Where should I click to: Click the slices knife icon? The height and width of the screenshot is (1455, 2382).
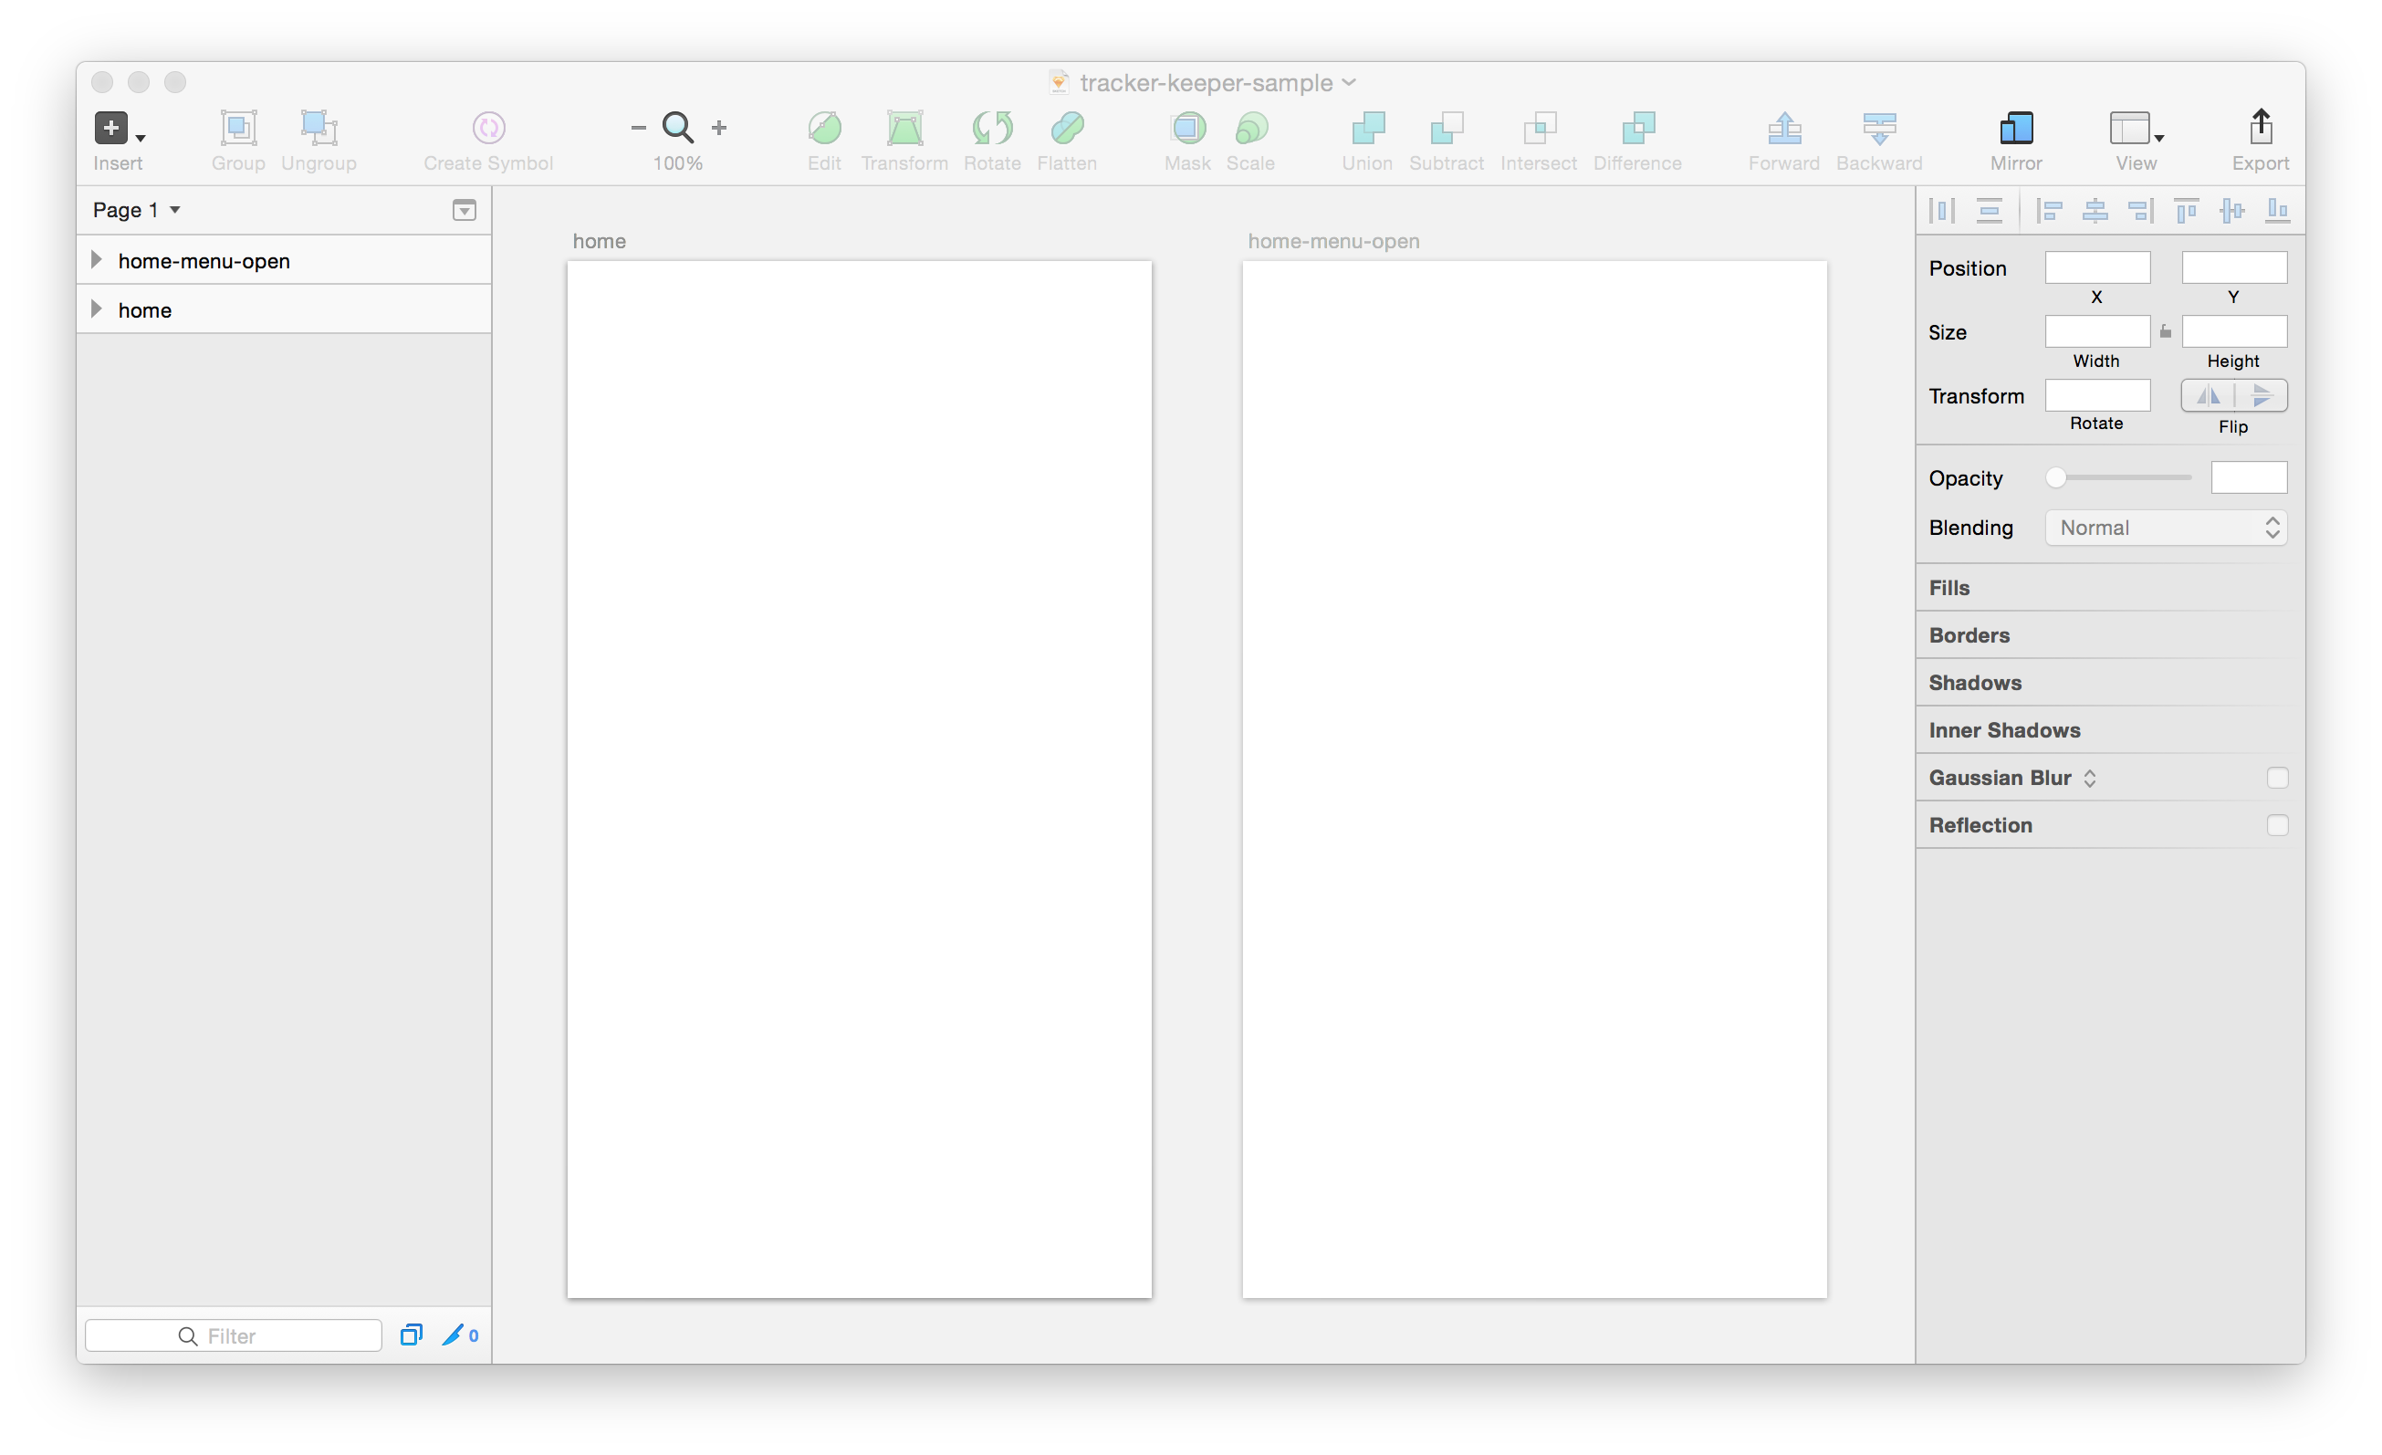point(453,1335)
